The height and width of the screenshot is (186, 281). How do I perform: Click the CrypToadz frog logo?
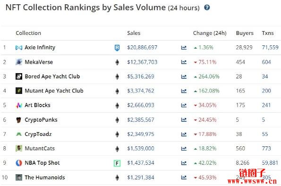click(19, 134)
